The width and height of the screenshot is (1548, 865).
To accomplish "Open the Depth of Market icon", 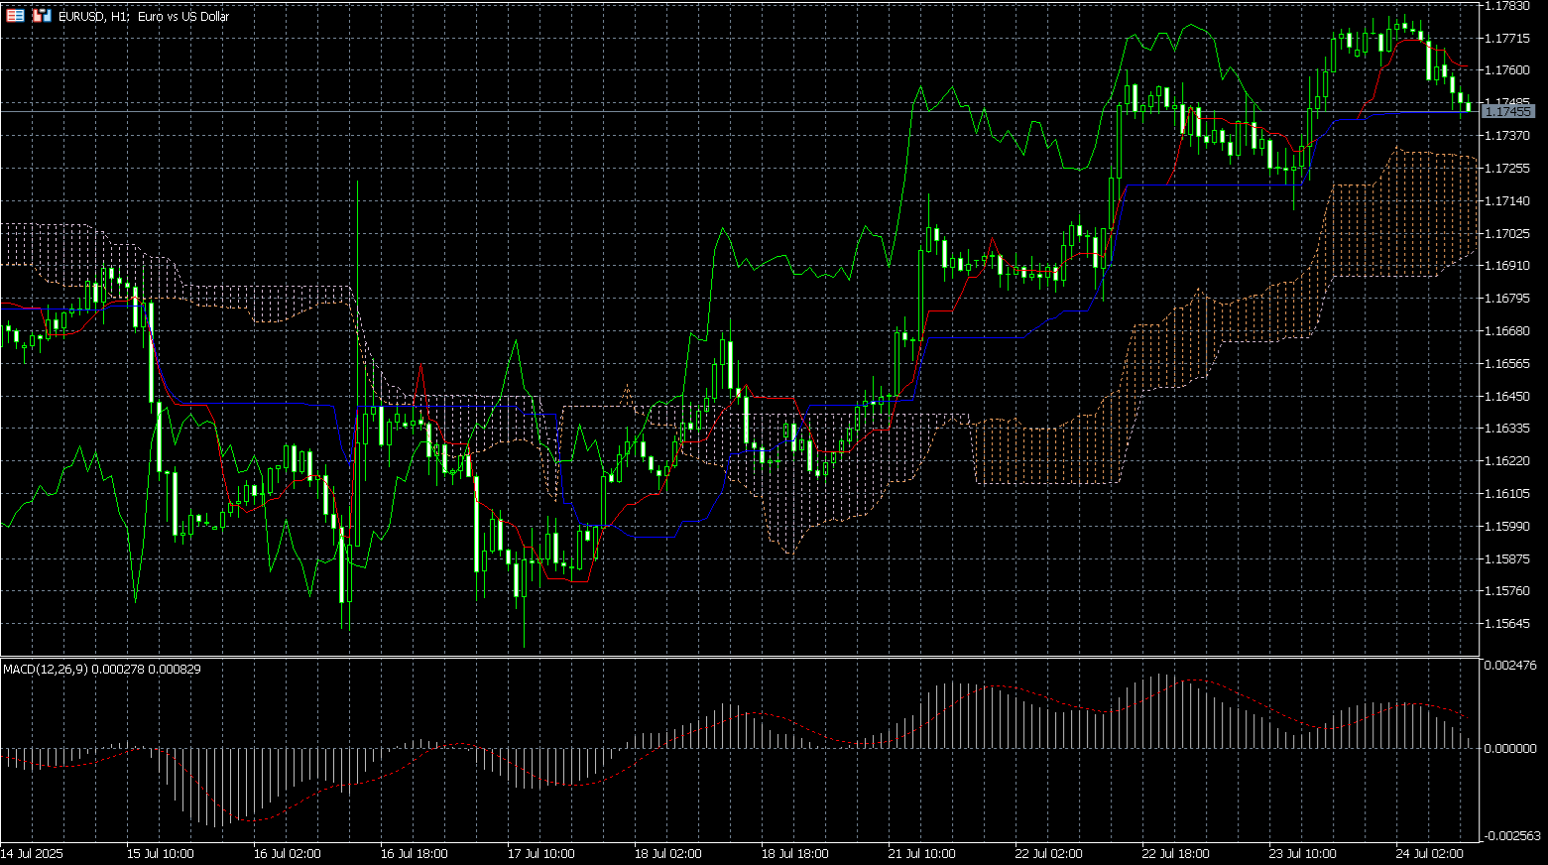I will tap(42, 16).
